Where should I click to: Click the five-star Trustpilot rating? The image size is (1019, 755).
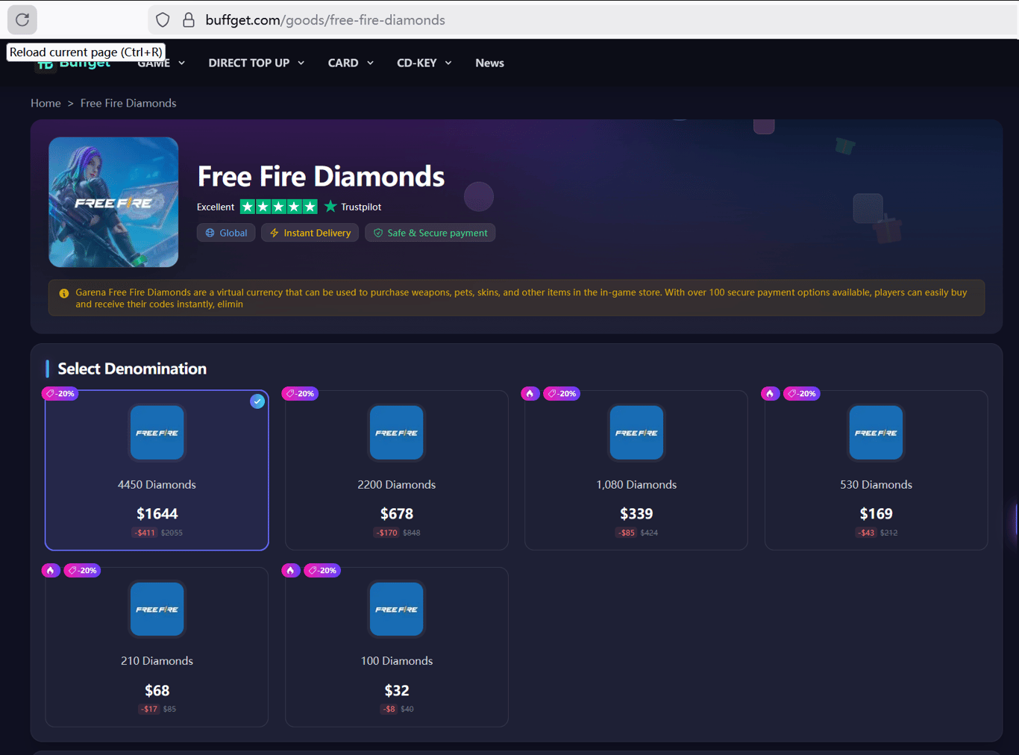pos(279,207)
